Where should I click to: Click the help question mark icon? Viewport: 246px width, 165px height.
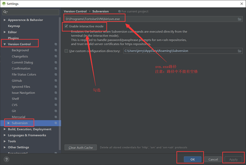click(x=6, y=159)
